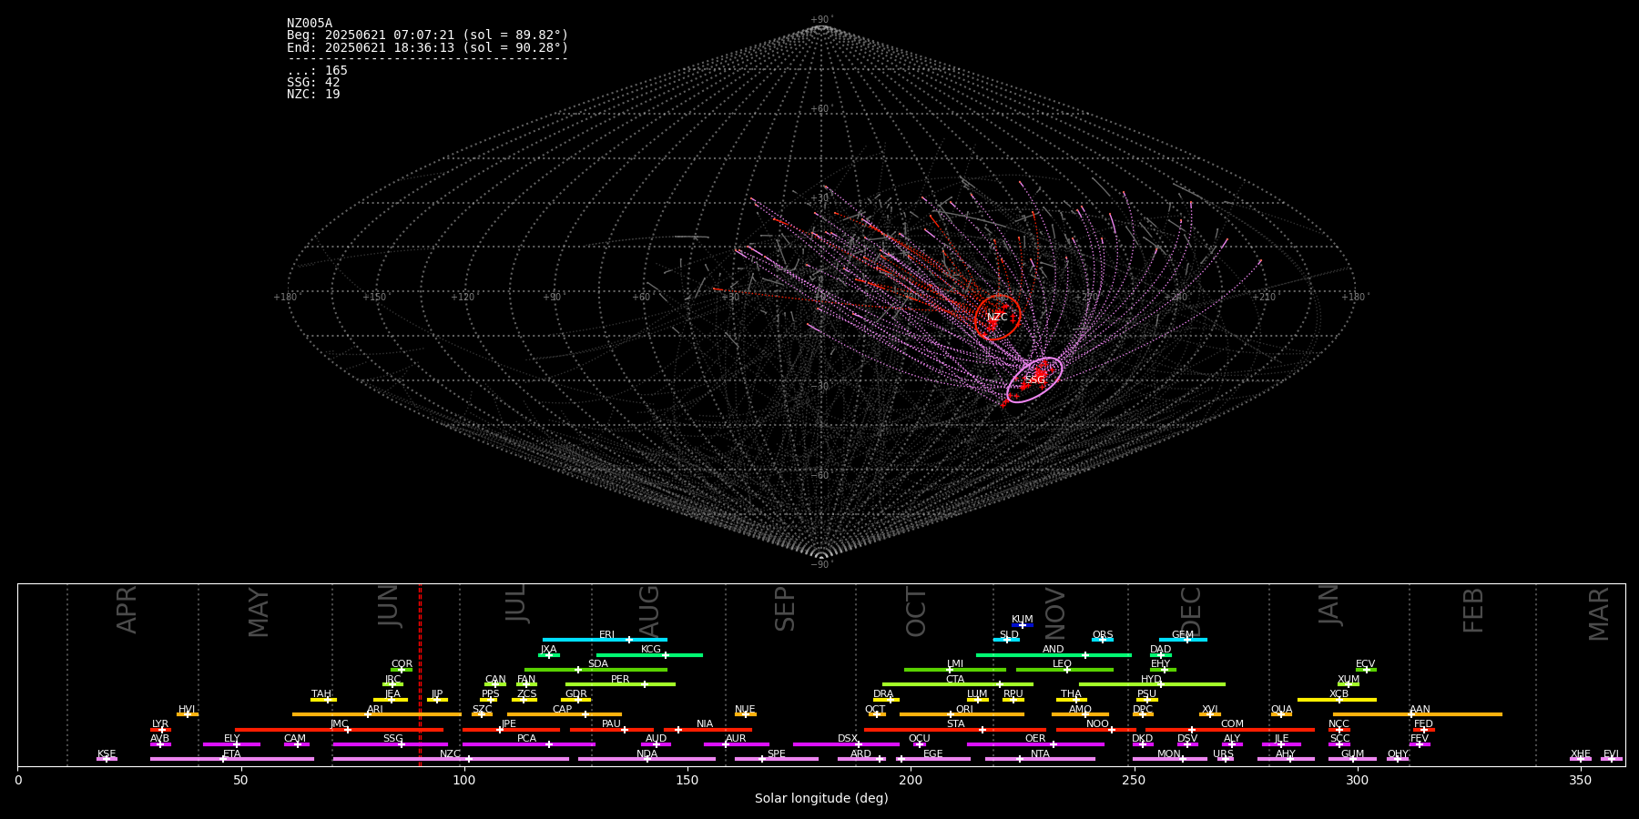Click the XUM shower label
The height and width of the screenshot is (819, 1639).
[1349, 680]
